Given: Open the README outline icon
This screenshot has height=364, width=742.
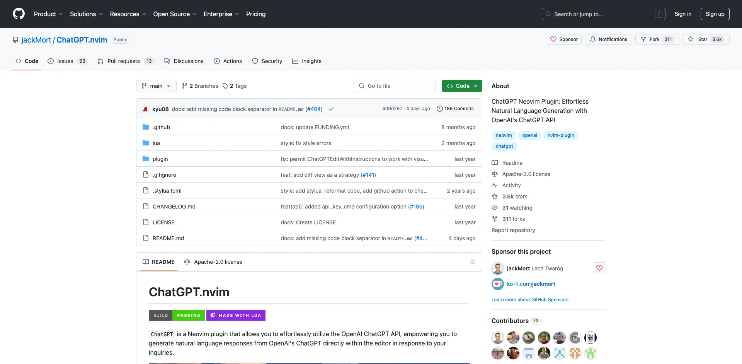Looking at the screenshot, I should (472, 262).
